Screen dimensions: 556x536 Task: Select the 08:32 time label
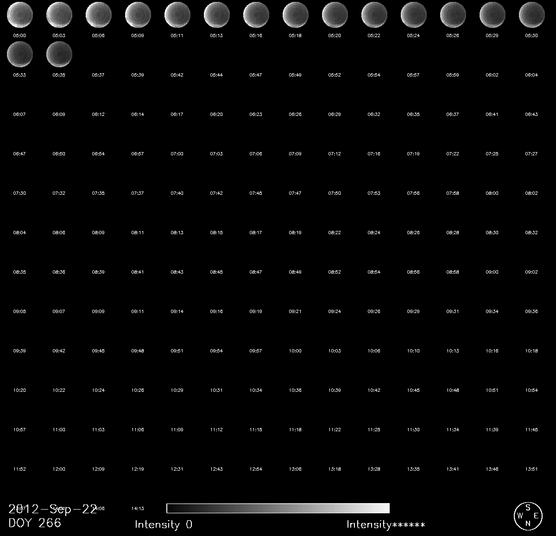[x=531, y=232]
